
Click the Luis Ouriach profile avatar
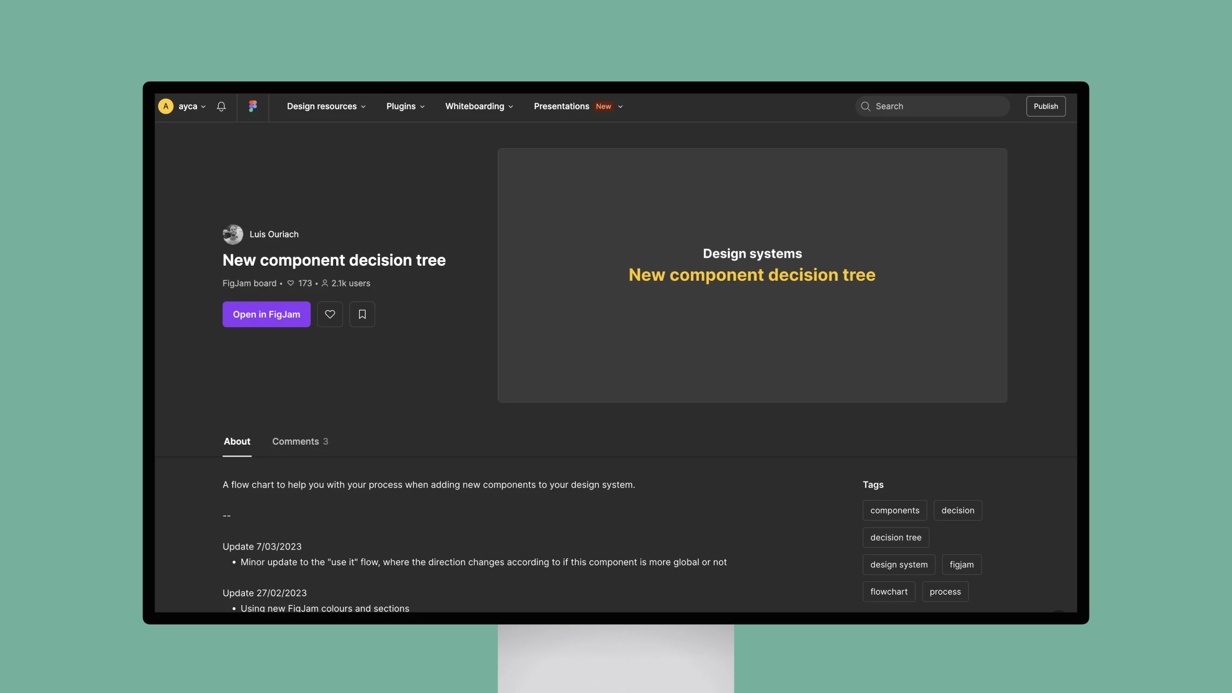pos(232,234)
